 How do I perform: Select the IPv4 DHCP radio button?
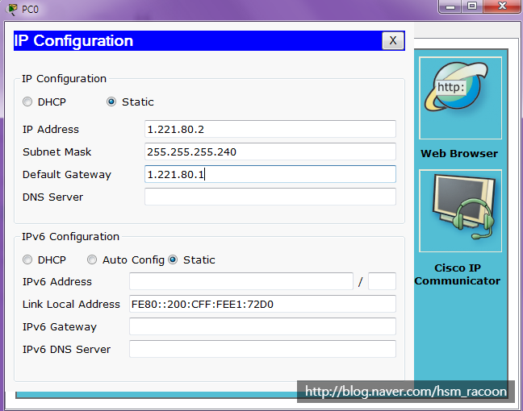[x=27, y=102]
